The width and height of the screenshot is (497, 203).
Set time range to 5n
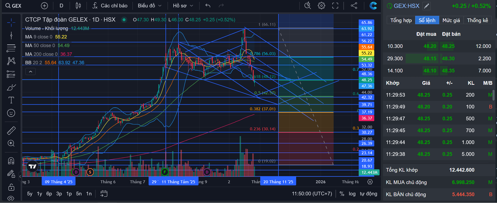click(x=79, y=194)
